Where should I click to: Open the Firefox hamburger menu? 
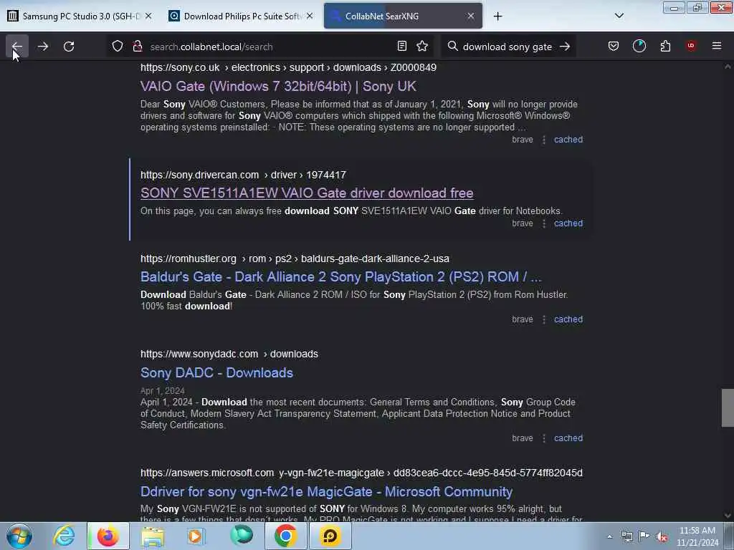click(x=717, y=46)
